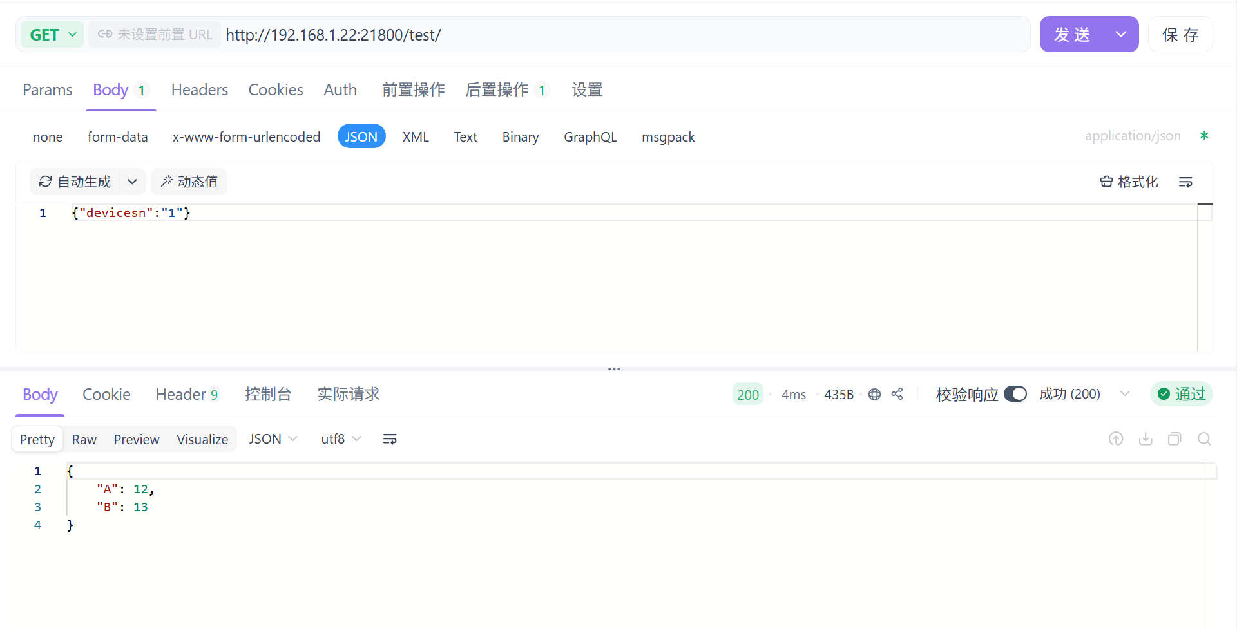Viewport: 1237px width, 629px height.
Task: Search the response using the magnifier icon
Action: pos(1204,439)
